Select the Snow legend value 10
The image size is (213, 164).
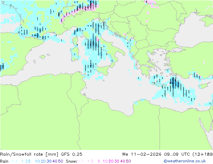(x=105, y=161)
